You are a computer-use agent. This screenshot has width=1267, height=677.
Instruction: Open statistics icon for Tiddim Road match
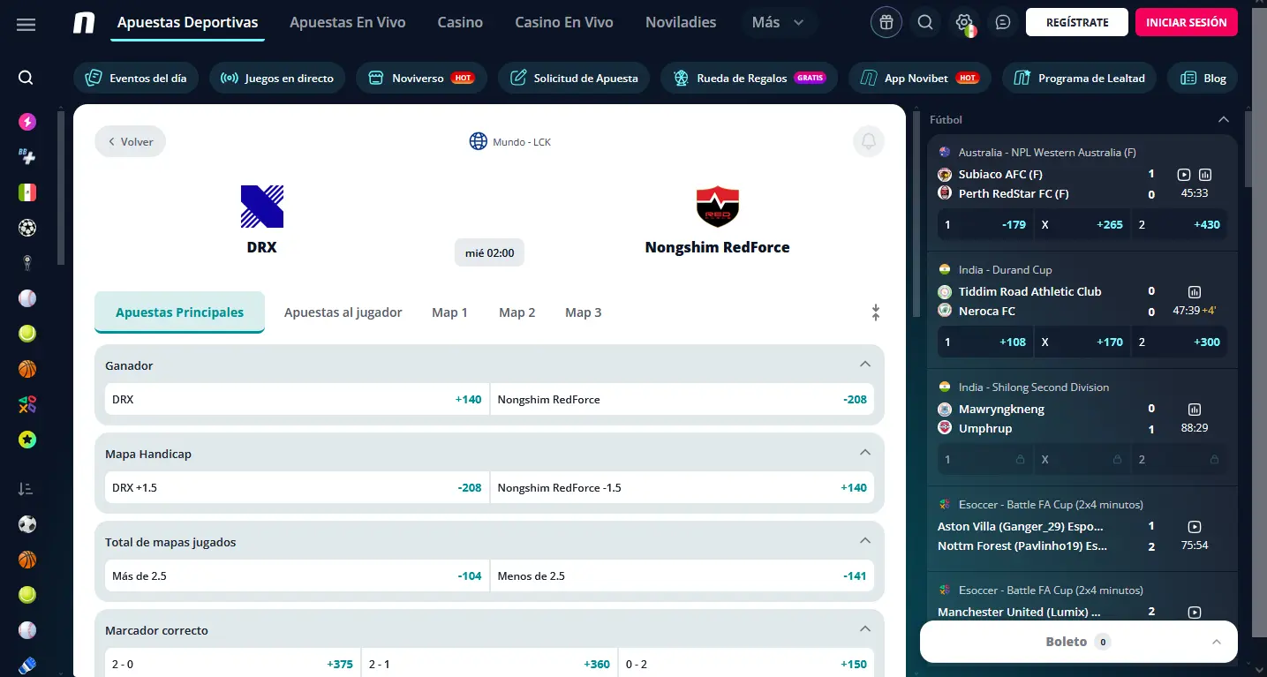[x=1195, y=291]
